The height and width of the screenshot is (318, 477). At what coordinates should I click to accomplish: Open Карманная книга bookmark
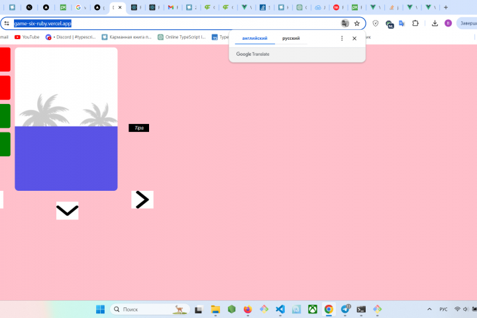(127, 37)
